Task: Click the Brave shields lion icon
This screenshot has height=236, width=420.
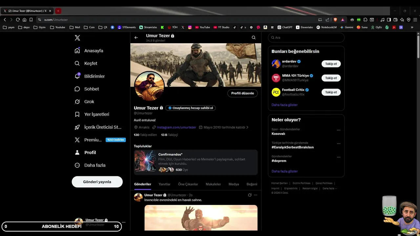Action: pyautogui.click(x=335, y=20)
